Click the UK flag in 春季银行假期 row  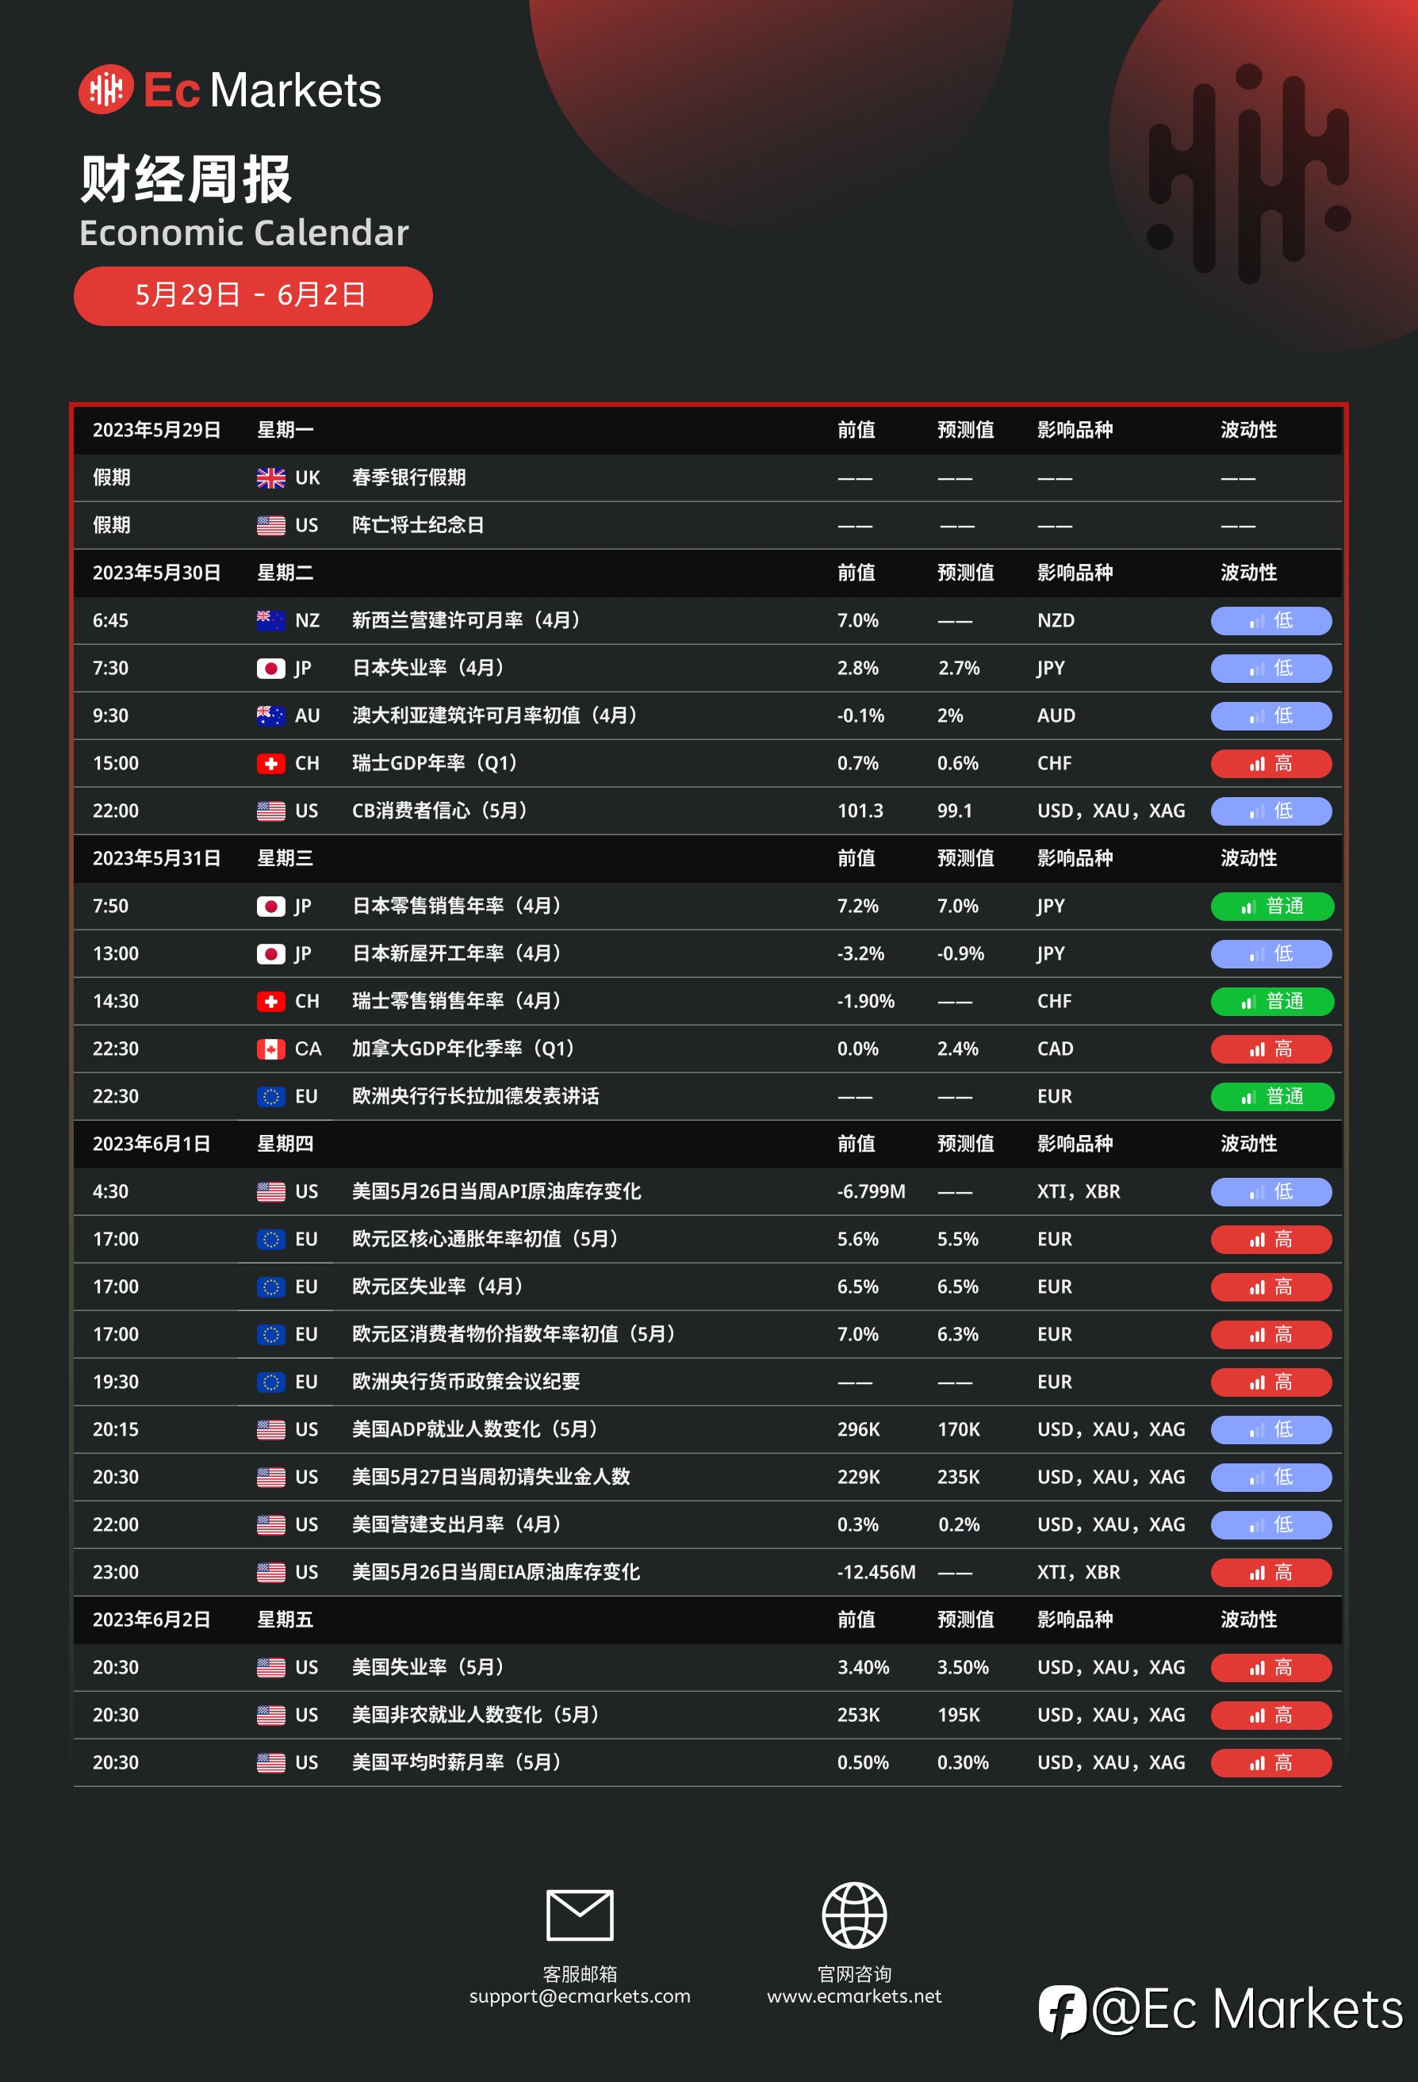pos(270,477)
